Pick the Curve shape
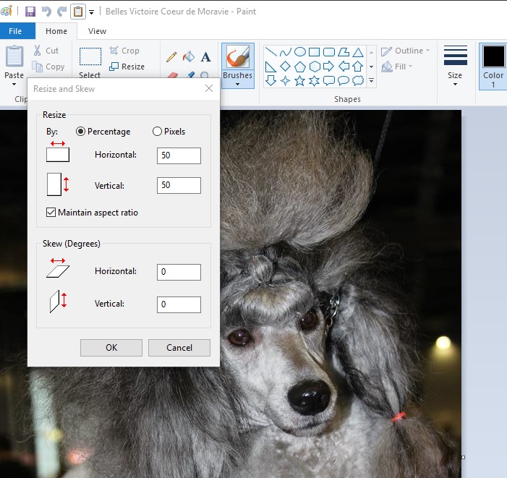Screen dimensions: 507x478 pyautogui.click(x=286, y=52)
